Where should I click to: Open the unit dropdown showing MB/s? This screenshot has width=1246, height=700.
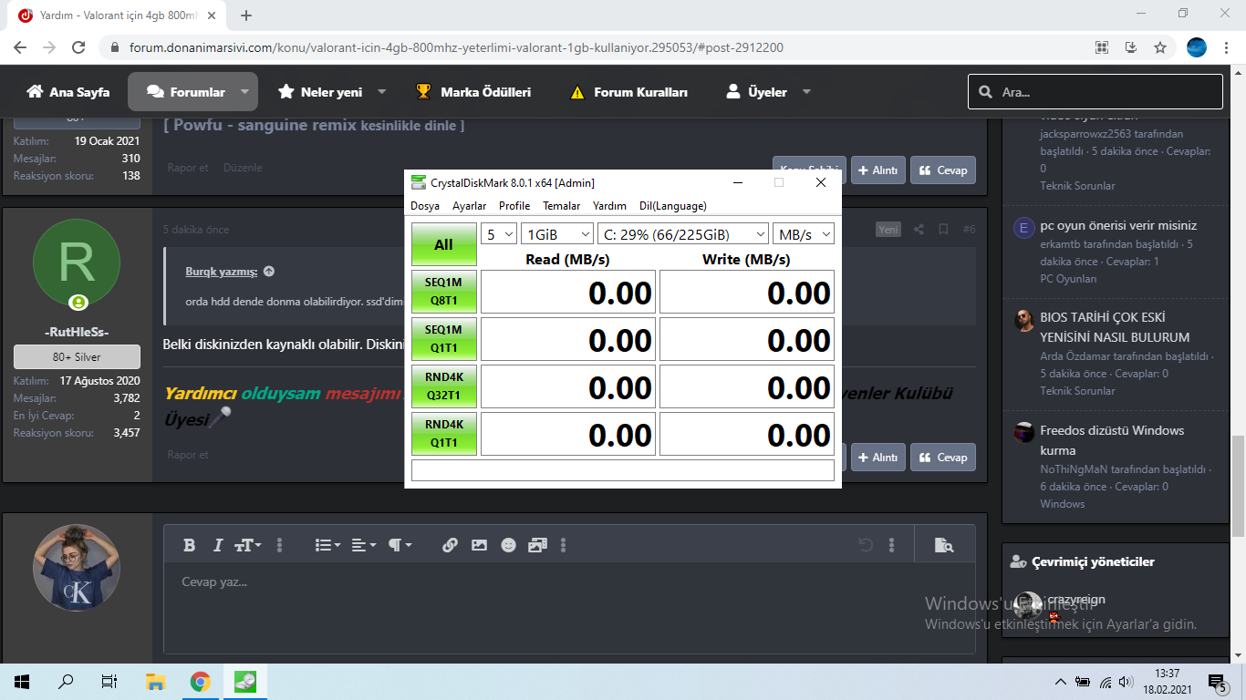coord(804,234)
